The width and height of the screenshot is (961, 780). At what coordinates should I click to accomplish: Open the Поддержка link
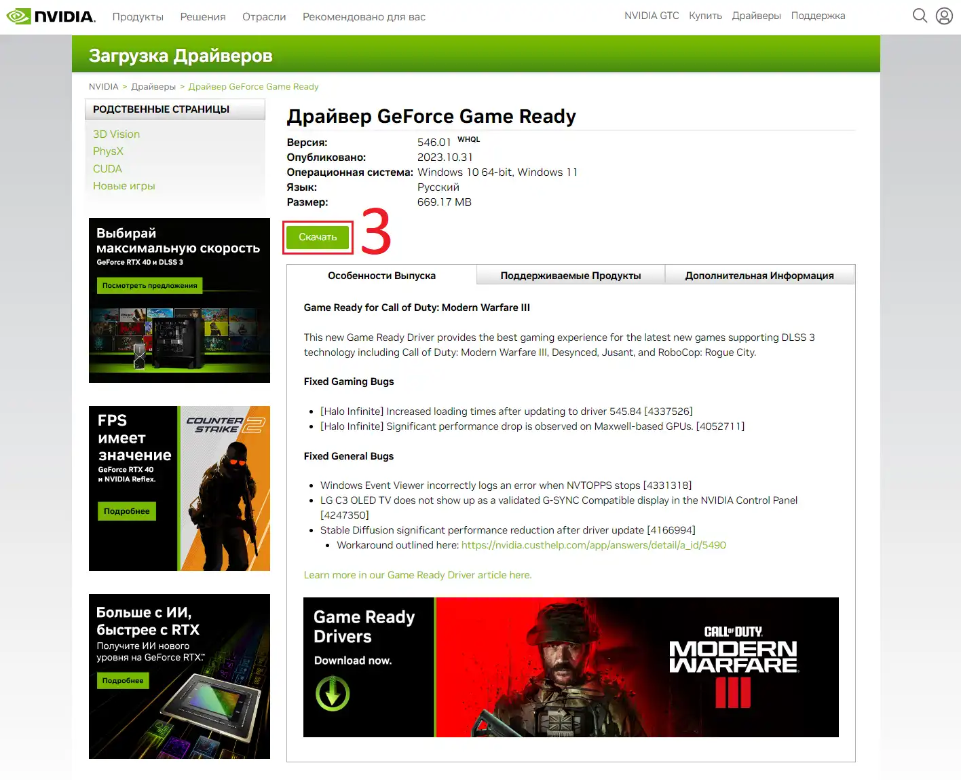(818, 16)
